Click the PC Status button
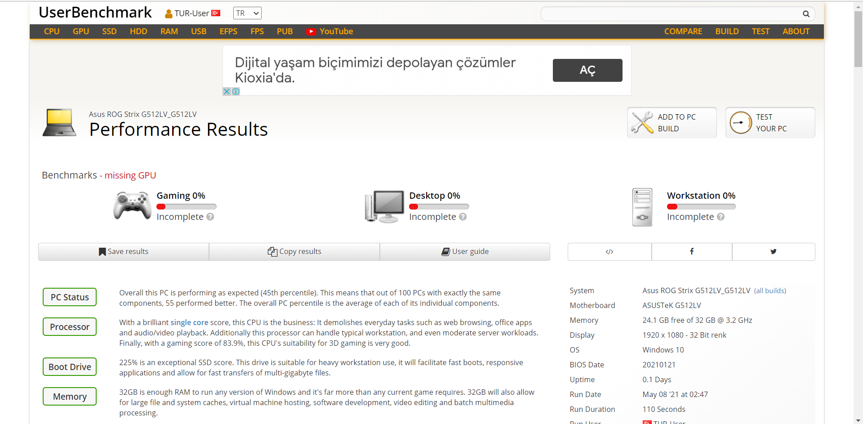 point(70,297)
